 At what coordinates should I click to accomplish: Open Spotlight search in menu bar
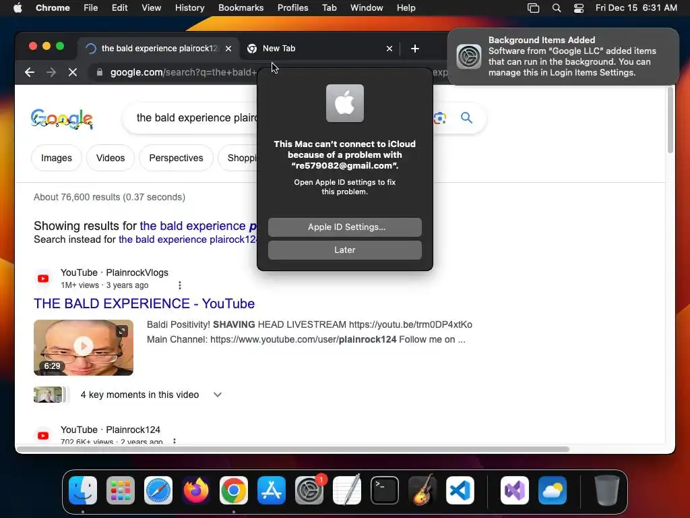[x=556, y=8]
